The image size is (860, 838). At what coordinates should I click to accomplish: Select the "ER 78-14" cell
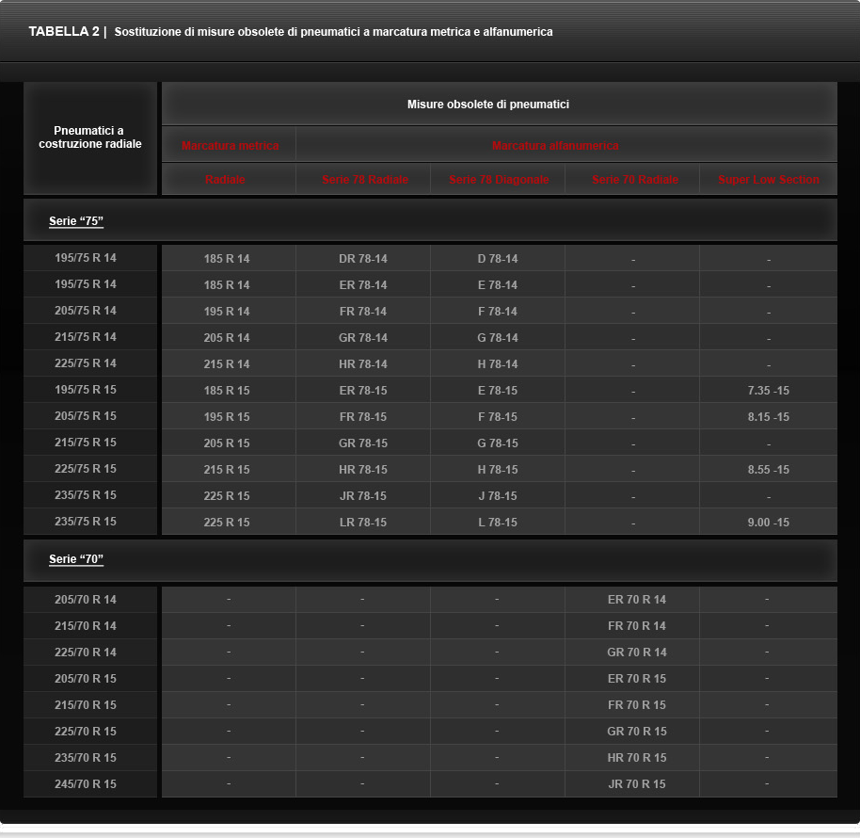pyautogui.click(x=363, y=284)
